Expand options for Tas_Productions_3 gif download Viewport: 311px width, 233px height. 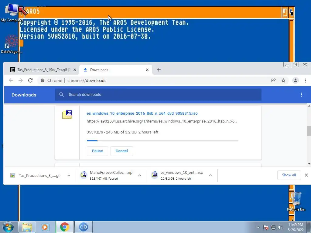coord(69,175)
